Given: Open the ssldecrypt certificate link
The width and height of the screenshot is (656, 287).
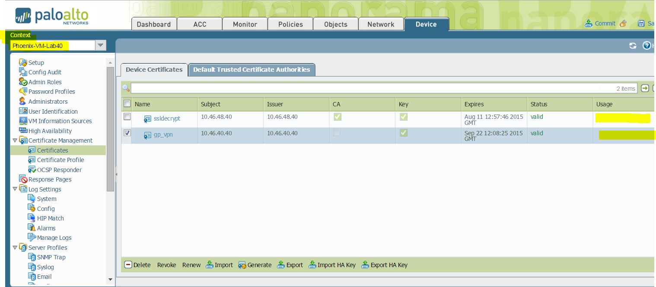Looking at the screenshot, I should [x=167, y=118].
